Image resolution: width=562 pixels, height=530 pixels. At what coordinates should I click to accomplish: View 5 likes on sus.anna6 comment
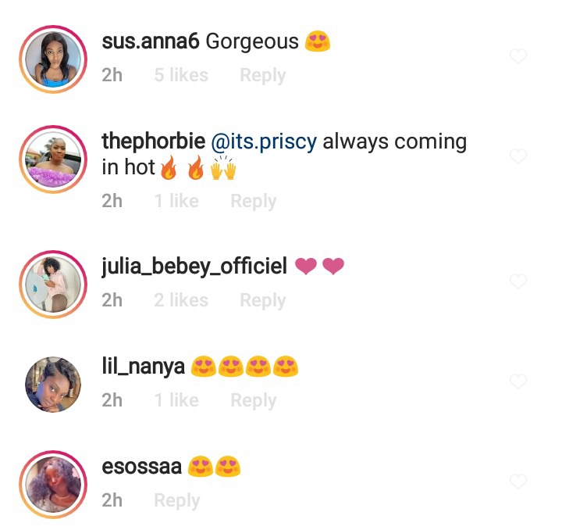point(181,75)
